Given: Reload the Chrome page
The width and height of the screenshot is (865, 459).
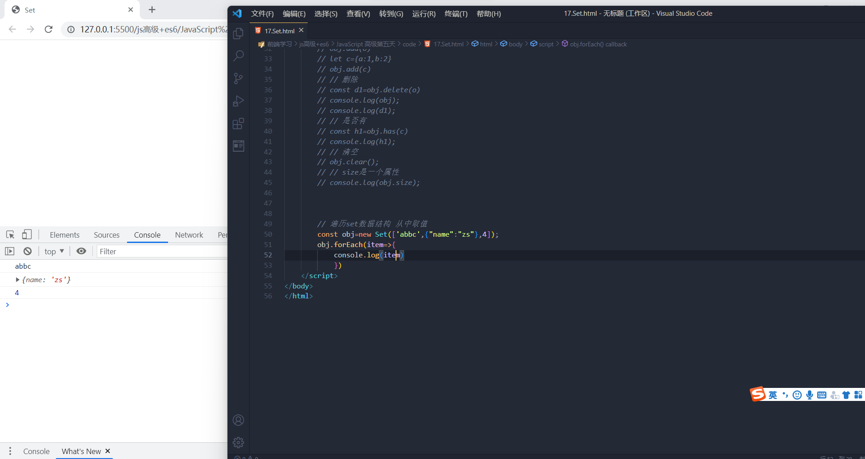Looking at the screenshot, I should pyautogui.click(x=49, y=29).
